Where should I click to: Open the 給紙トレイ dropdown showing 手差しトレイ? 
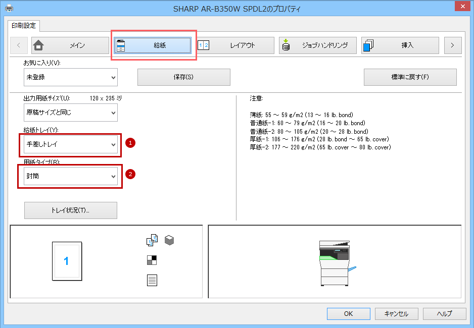(71, 144)
